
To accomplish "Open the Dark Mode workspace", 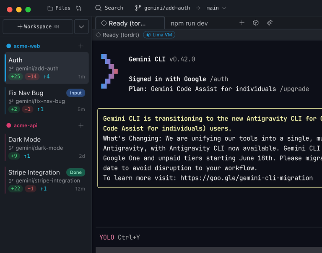I will [47, 147].
